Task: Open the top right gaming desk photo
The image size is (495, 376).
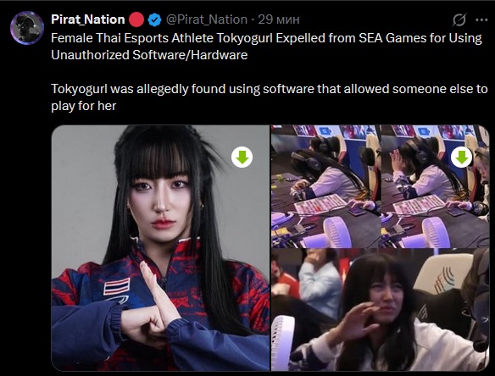Action: (x=436, y=186)
